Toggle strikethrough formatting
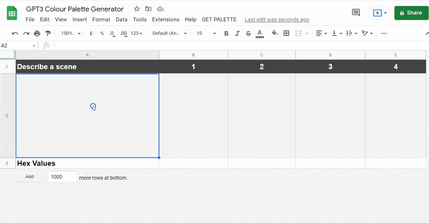Screen dimensions: 429x223 [248, 34]
